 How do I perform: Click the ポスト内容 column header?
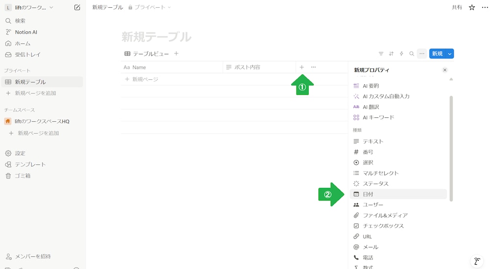259,67
